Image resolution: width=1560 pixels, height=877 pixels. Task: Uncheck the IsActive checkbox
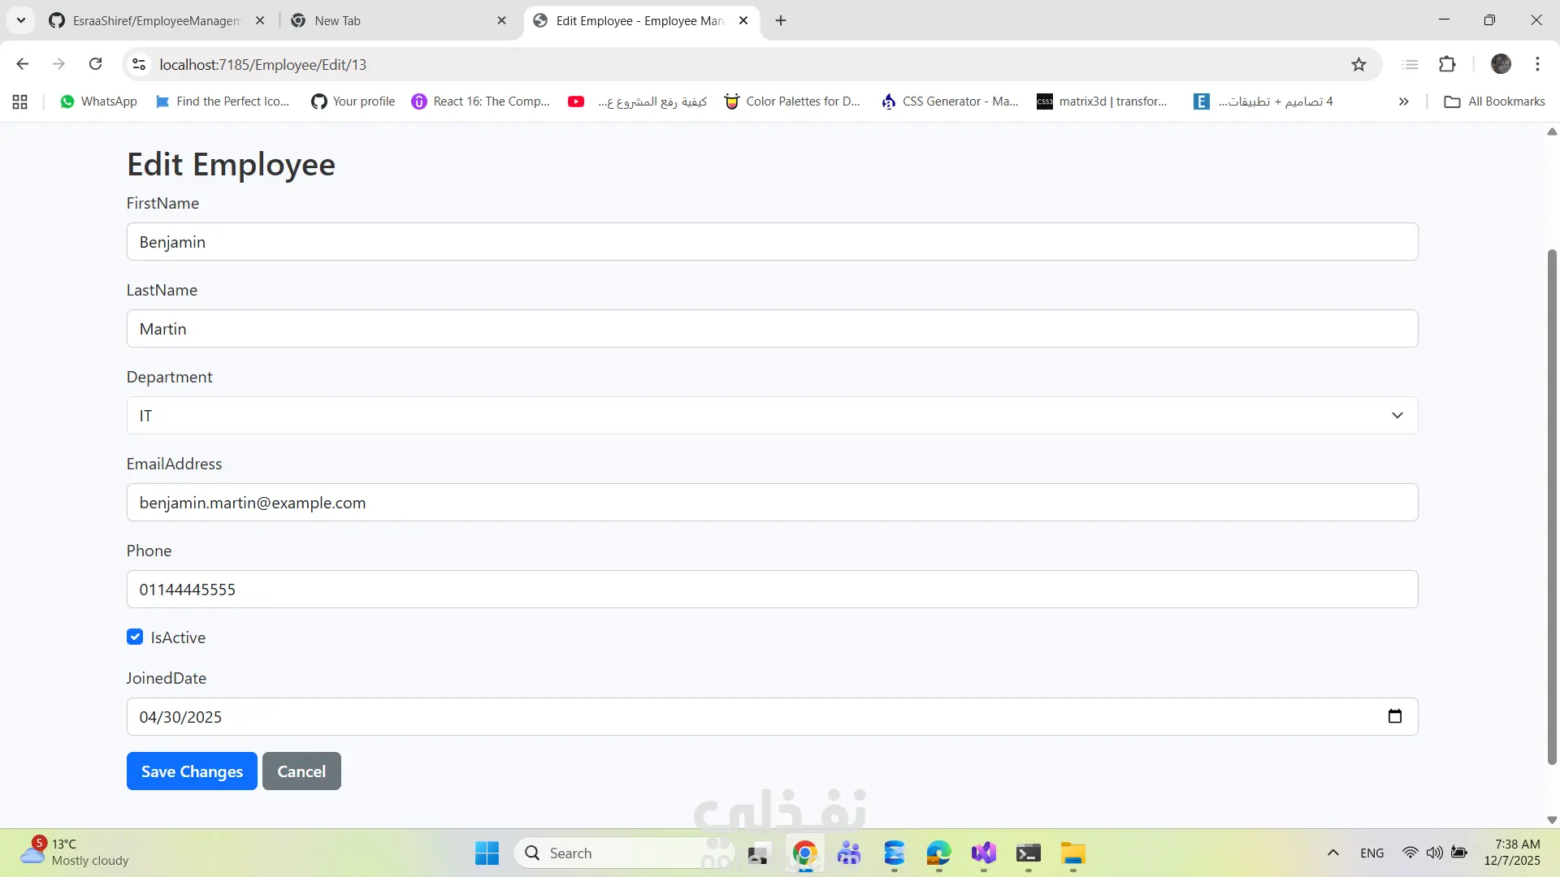click(135, 637)
